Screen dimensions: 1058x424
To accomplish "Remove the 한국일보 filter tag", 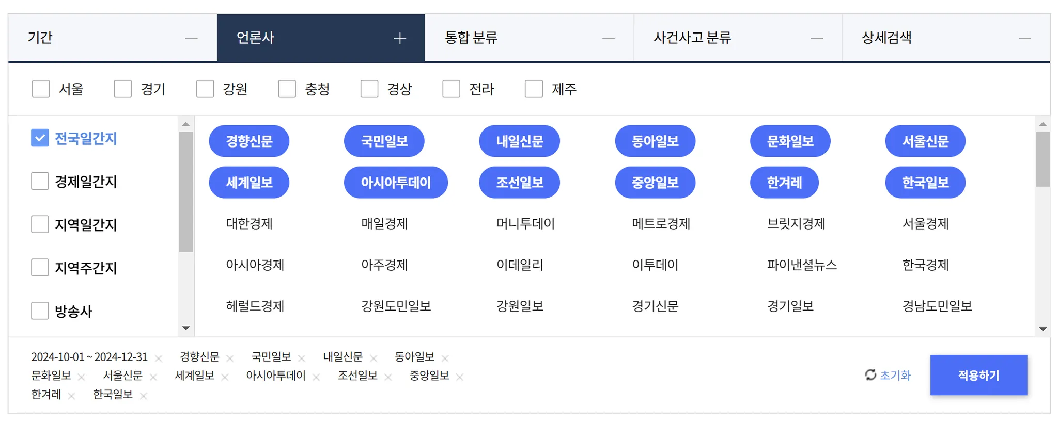I will click(x=143, y=396).
